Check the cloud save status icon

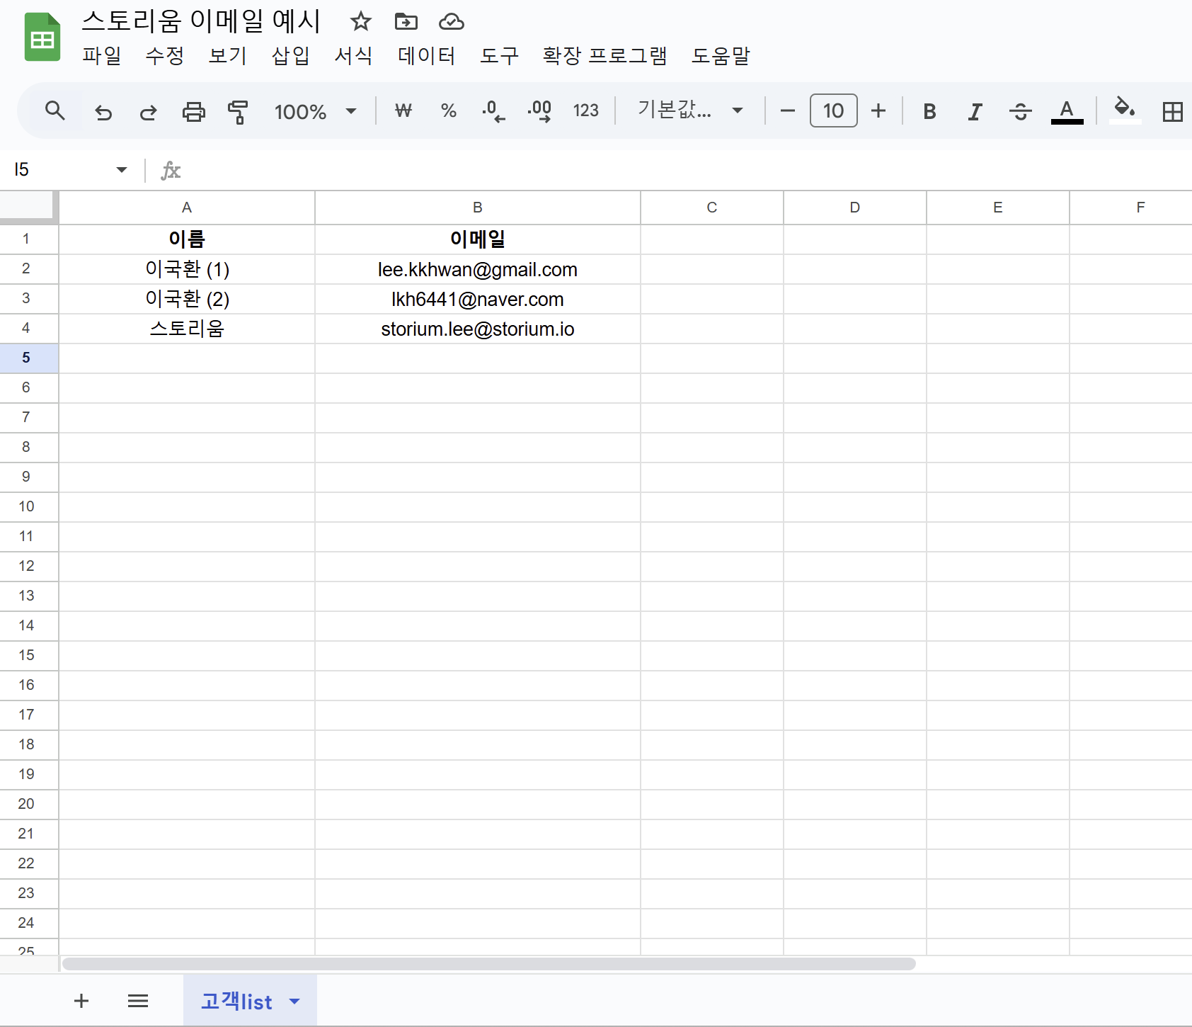451,22
